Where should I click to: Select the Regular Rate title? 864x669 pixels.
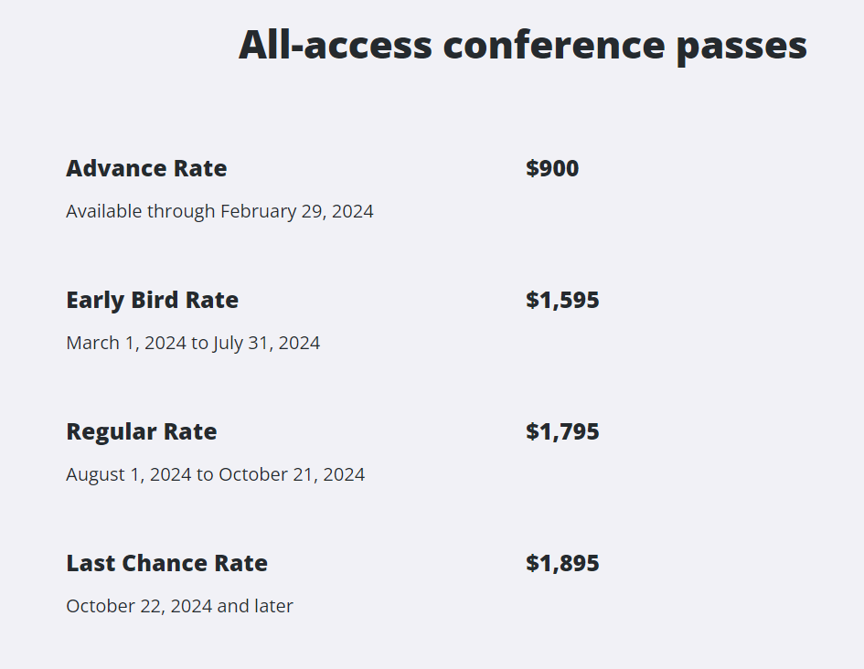point(142,432)
